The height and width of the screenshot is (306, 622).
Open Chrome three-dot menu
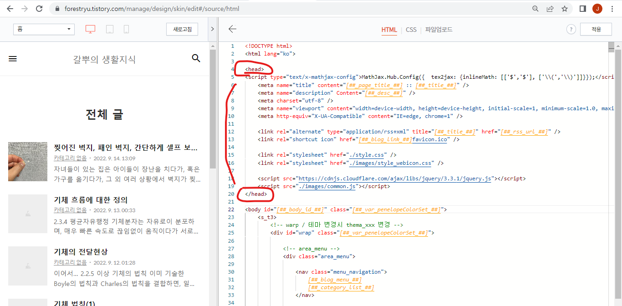[612, 9]
